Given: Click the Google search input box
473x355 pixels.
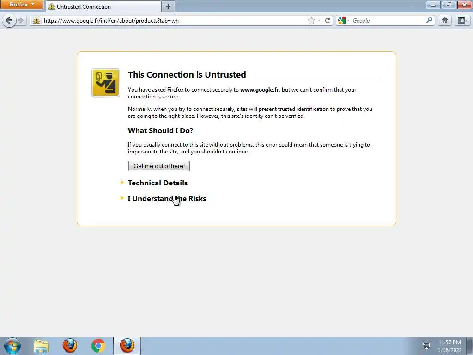Looking at the screenshot, I should 388,20.
